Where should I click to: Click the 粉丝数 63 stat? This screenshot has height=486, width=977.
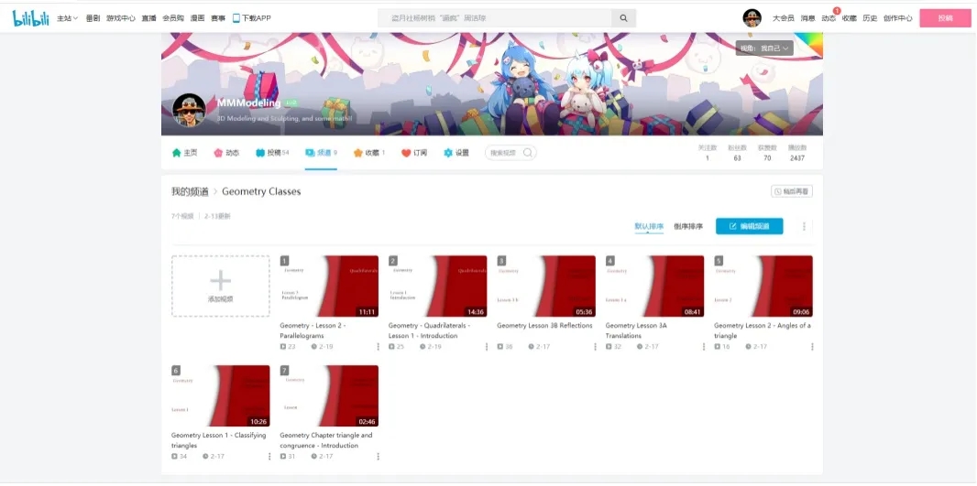(737, 153)
